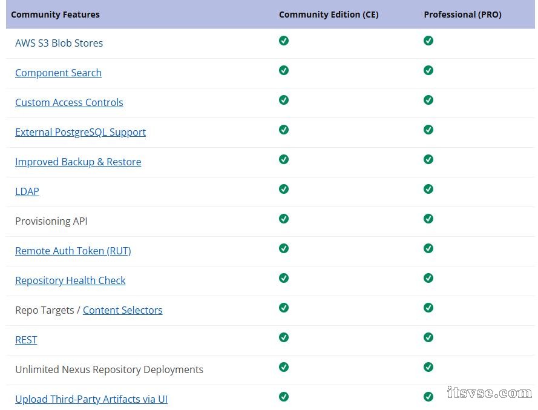Click the AWS S3 Blob Stores text
Image resolution: width=538 pixels, height=410 pixels.
[59, 43]
